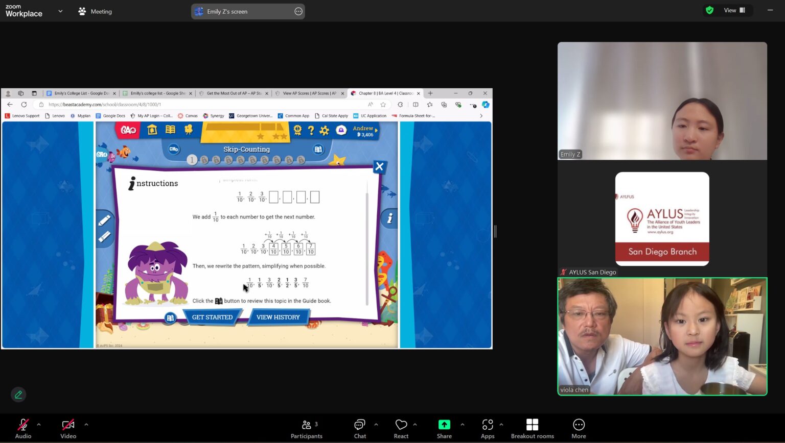Open the info button on the right side

(x=389, y=218)
